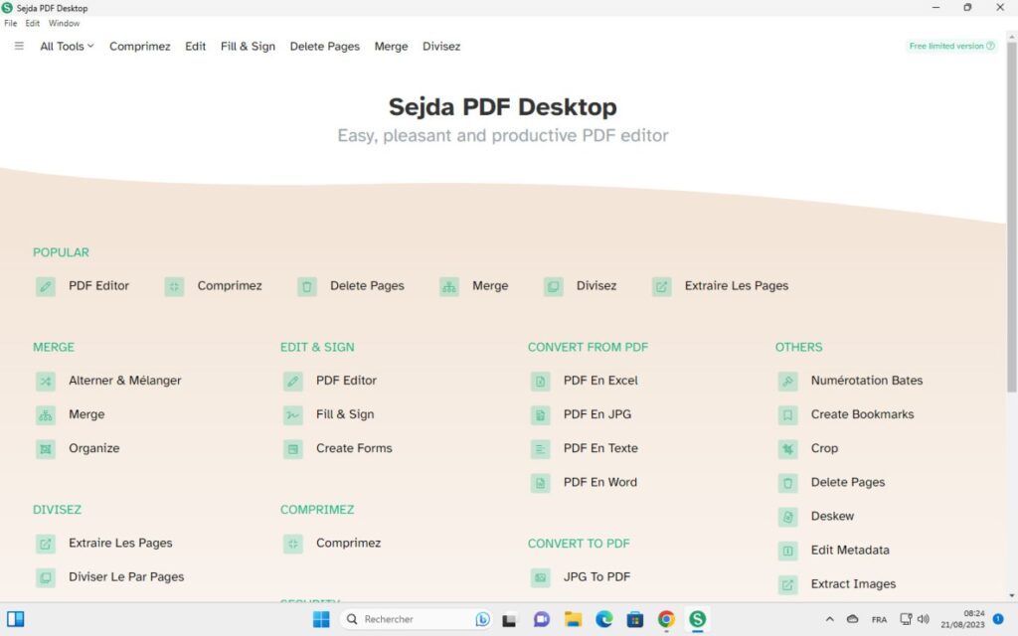Open the Edit menu in the menu bar
Screen dimensions: 1018x636
[33, 23]
